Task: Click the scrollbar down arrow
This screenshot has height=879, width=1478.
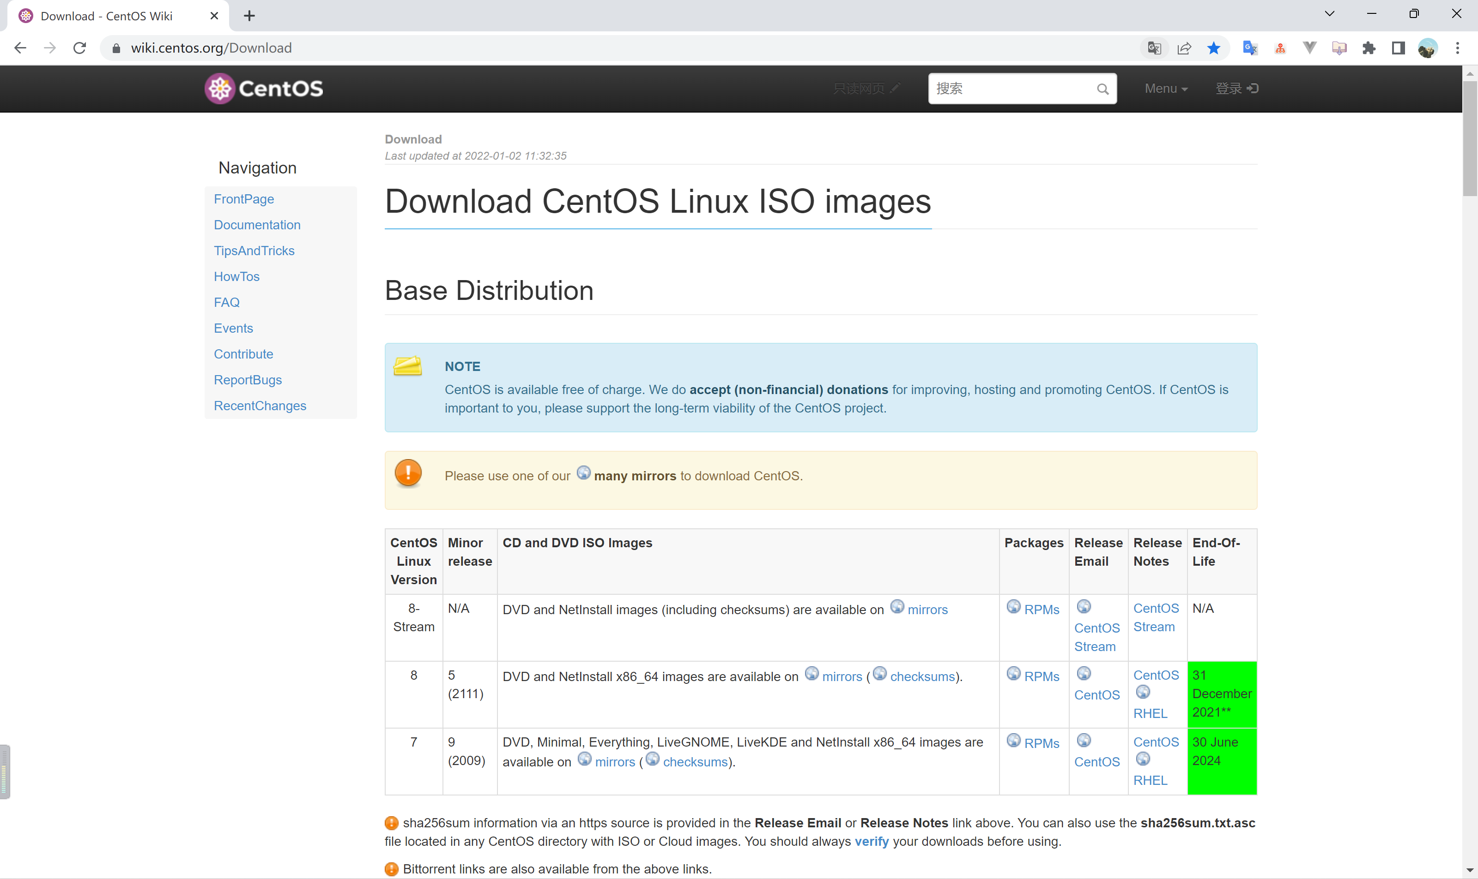Action: pos(1470,870)
